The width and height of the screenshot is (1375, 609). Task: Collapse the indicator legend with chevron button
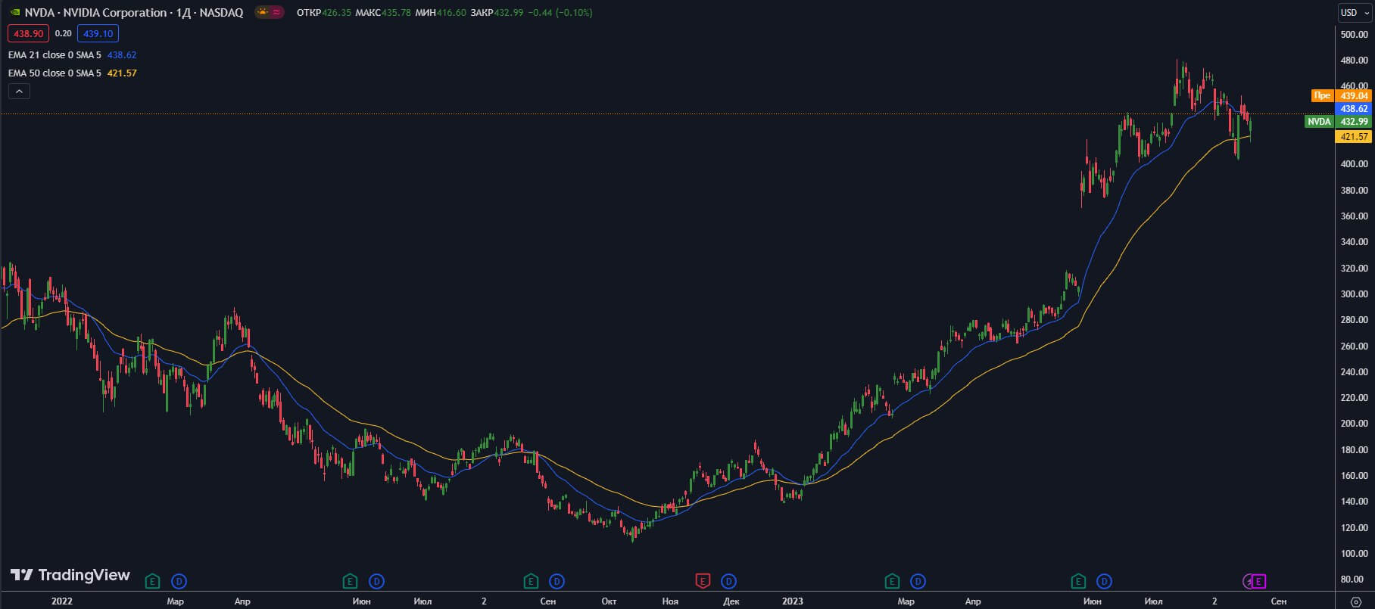[x=19, y=92]
